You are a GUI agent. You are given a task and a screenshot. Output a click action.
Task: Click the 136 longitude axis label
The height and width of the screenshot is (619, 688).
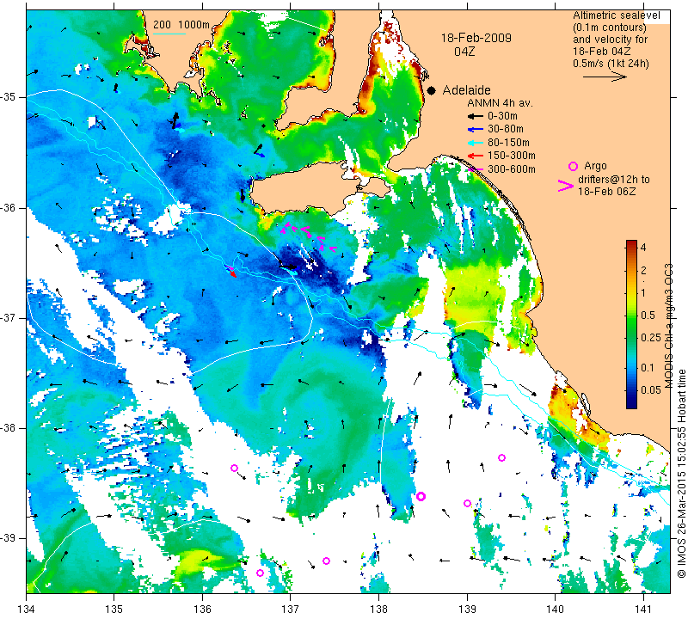[x=202, y=610]
